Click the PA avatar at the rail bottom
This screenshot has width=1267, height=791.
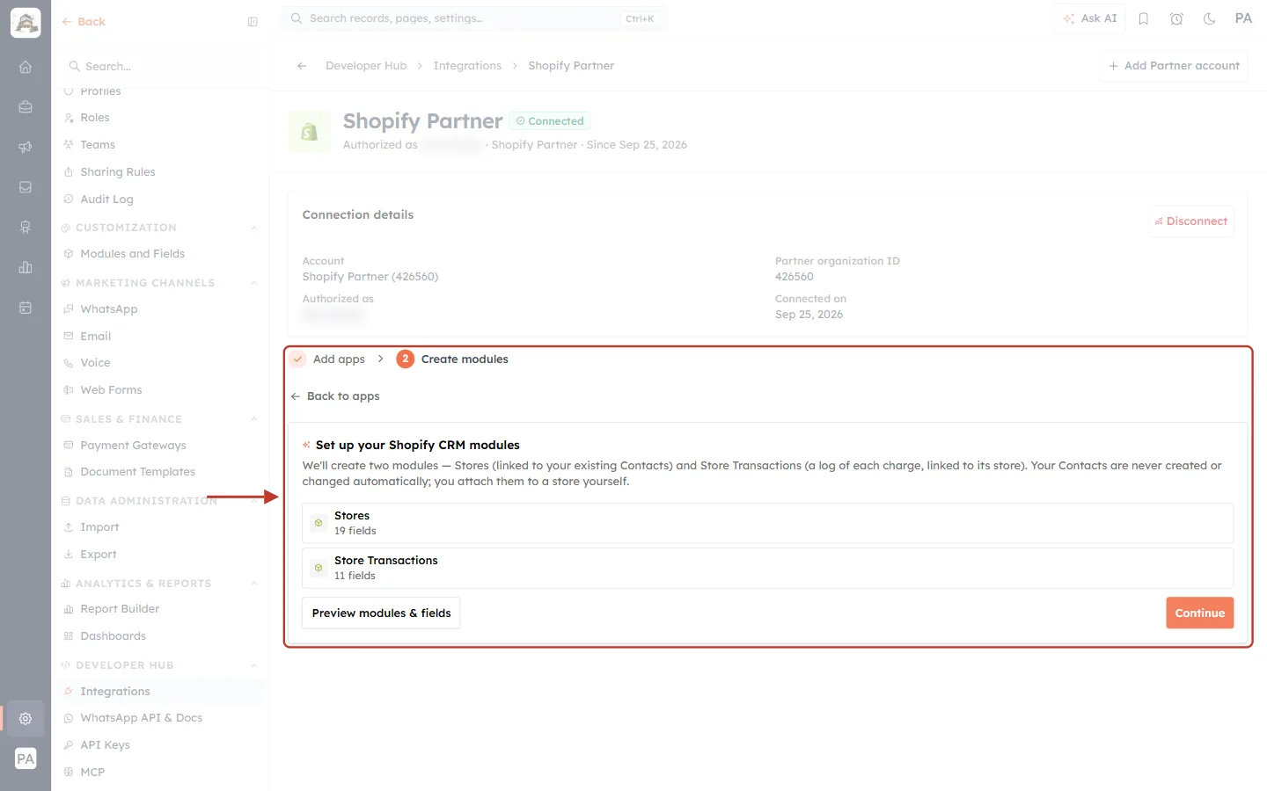click(26, 758)
